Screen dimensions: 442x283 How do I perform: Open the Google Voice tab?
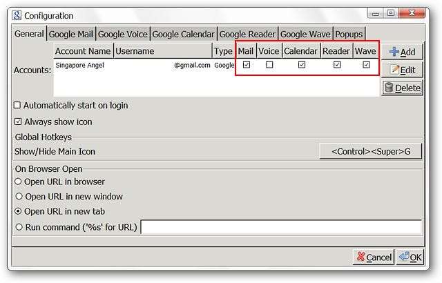click(x=123, y=34)
